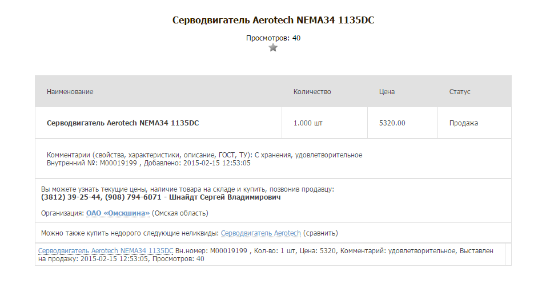Click the gray favorite star icon

[x=273, y=48]
